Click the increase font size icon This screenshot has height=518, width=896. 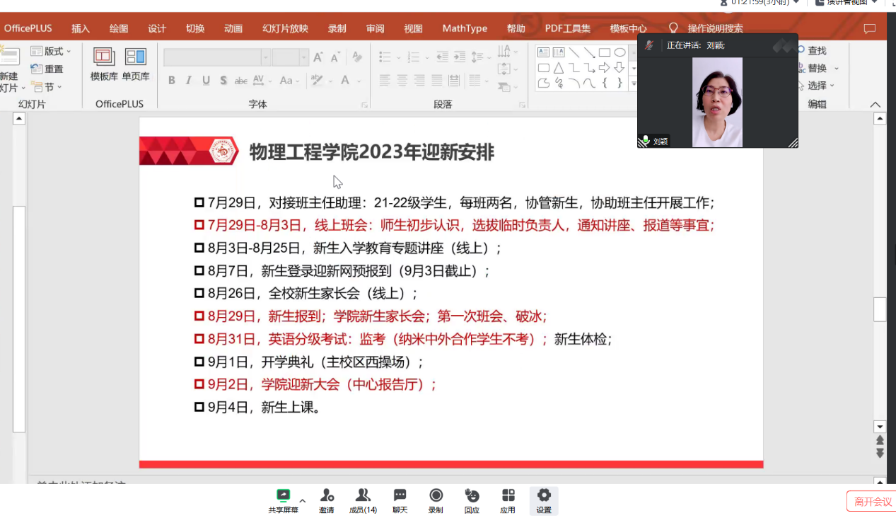click(x=318, y=57)
